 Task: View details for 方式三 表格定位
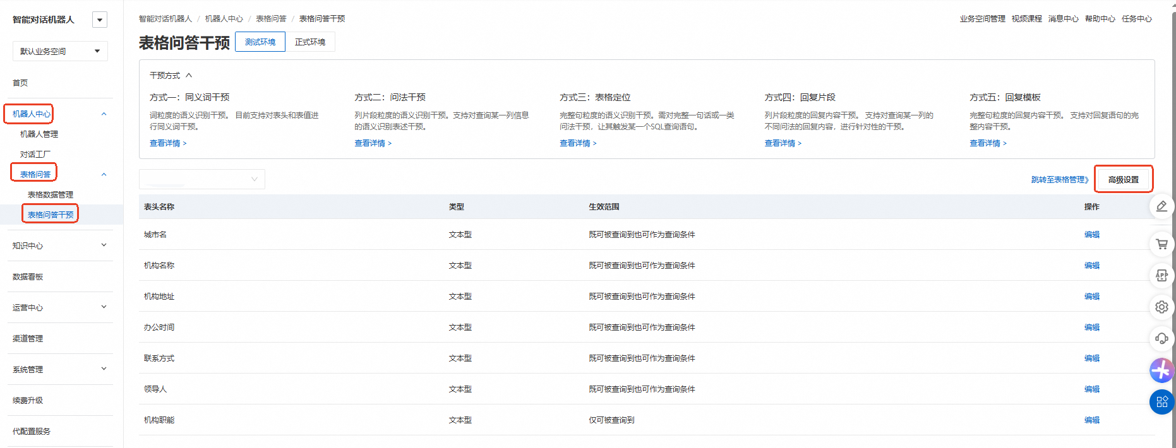click(578, 143)
